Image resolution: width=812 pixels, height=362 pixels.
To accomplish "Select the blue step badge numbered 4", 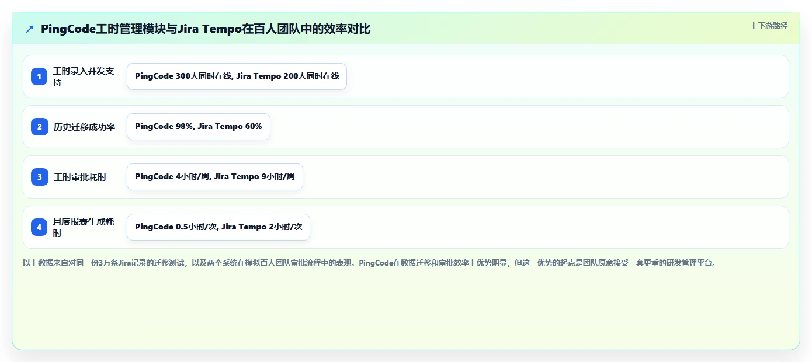I will tap(39, 227).
